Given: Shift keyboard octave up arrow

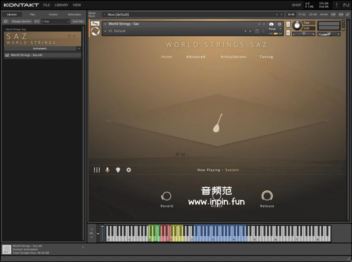Looking at the screenshot, I should [x=91, y=229].
